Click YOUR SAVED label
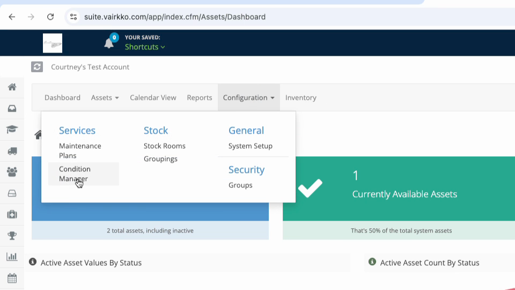The height and width of the screenshot is (290, 515). click(143, 38)
